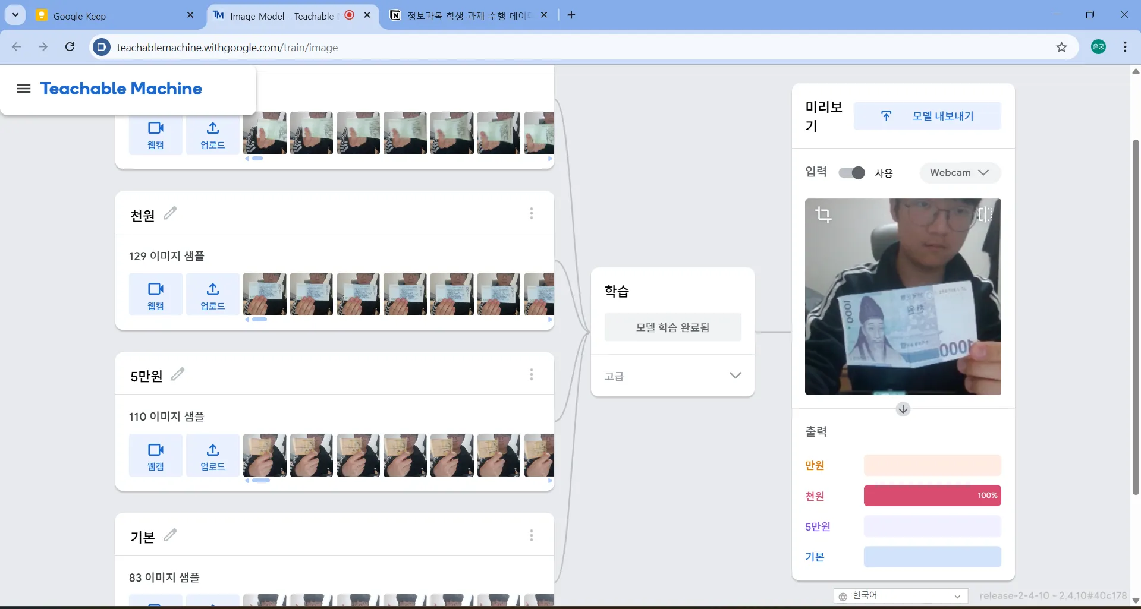
Task: Click the webcam preview image
Action: (903, 296)
